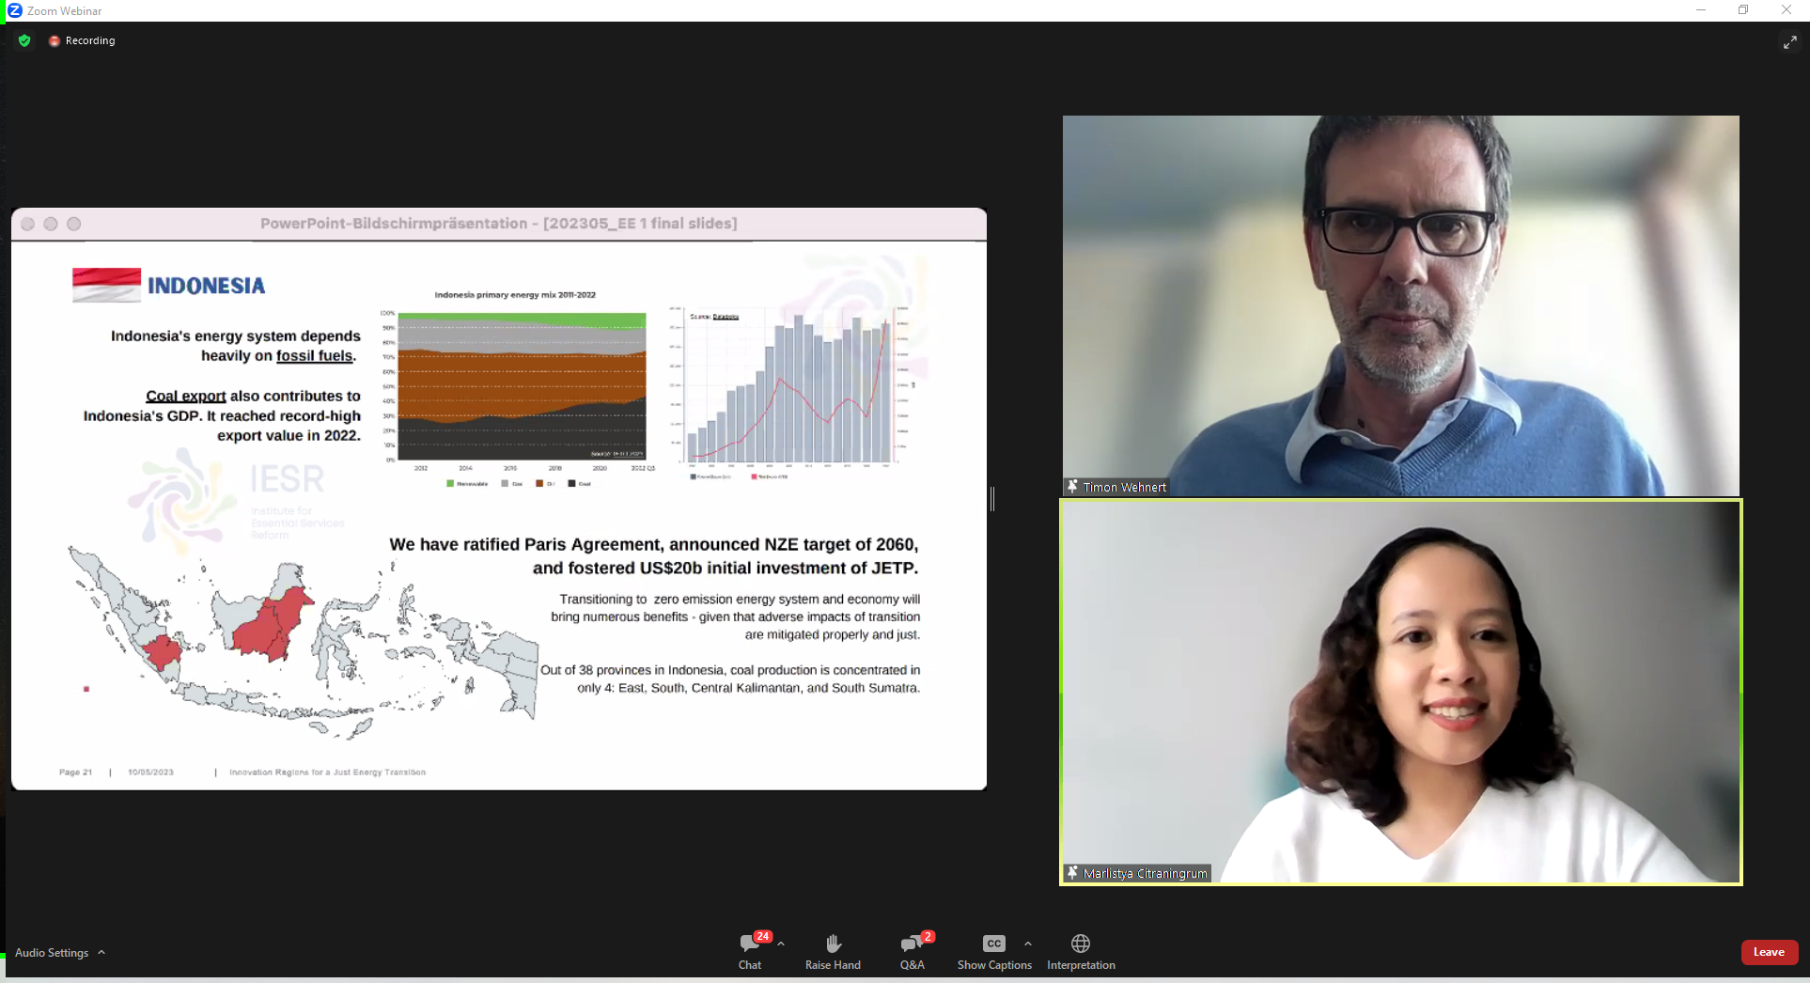Select Timon Wehnert's video tile
The height and width of the screenshot is (983, 1810).
click(1400, 305)
